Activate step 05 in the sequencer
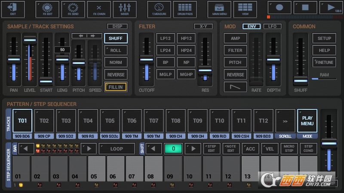This screenshot has height=193, width=344. coord(97,169)
